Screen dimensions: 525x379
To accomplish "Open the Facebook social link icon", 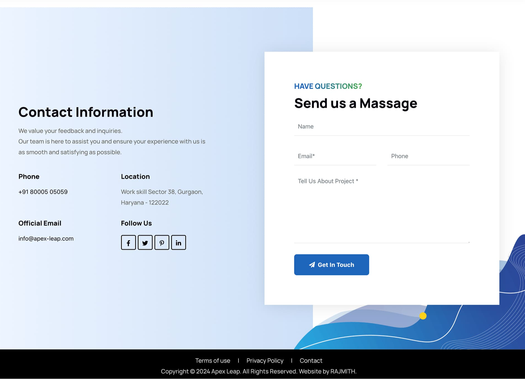I will pyautogui.click(x=128, y=243).
